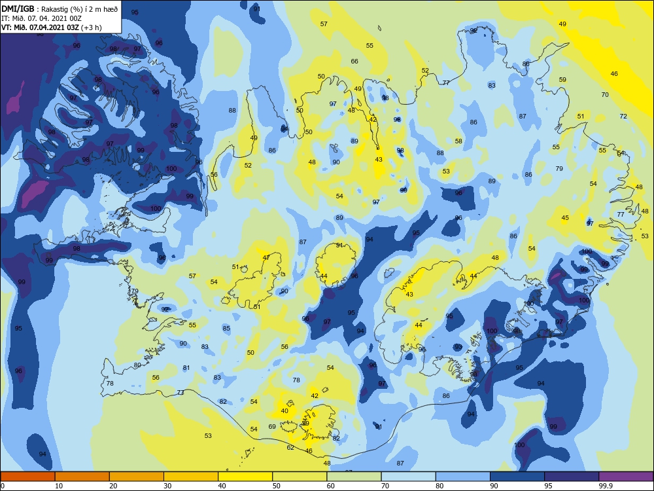Select the 'IT: Mið. 07. 04. 2021 00Z' line
This screenshot has width=654, height=491.
41,18
